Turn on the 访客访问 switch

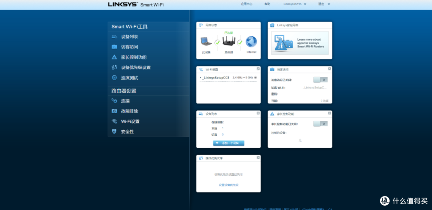coord(320,80)
